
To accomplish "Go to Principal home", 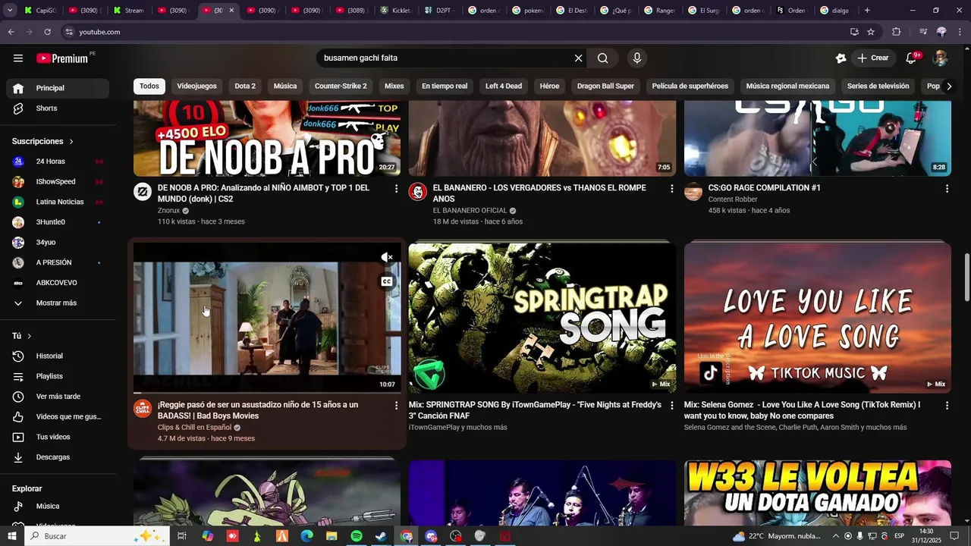I will [x=58, y=88].
